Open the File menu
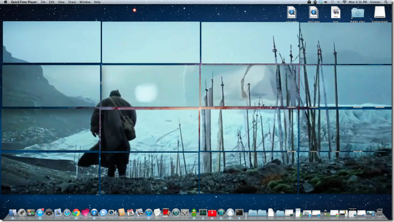This screenshot has height=222, width=394. (43, 2)
